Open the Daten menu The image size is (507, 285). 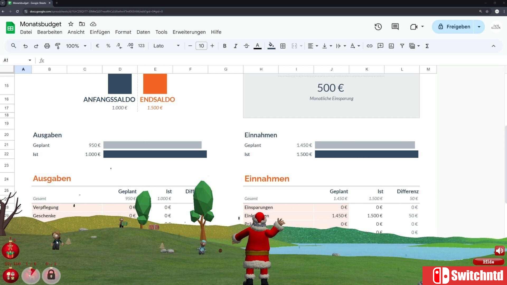pyautogui.click(x=143, y=32)
